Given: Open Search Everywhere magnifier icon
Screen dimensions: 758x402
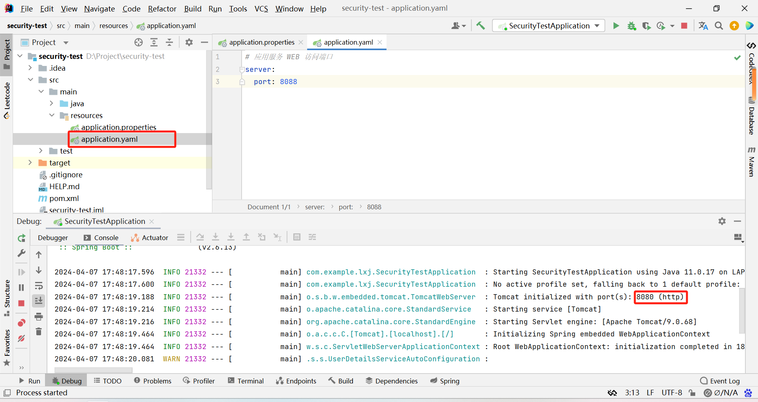Looking at the screenshot, I should click(x=719, y=26).
